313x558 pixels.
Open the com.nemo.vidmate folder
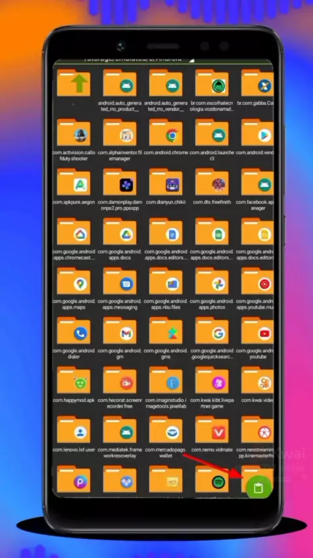[212, 429]
